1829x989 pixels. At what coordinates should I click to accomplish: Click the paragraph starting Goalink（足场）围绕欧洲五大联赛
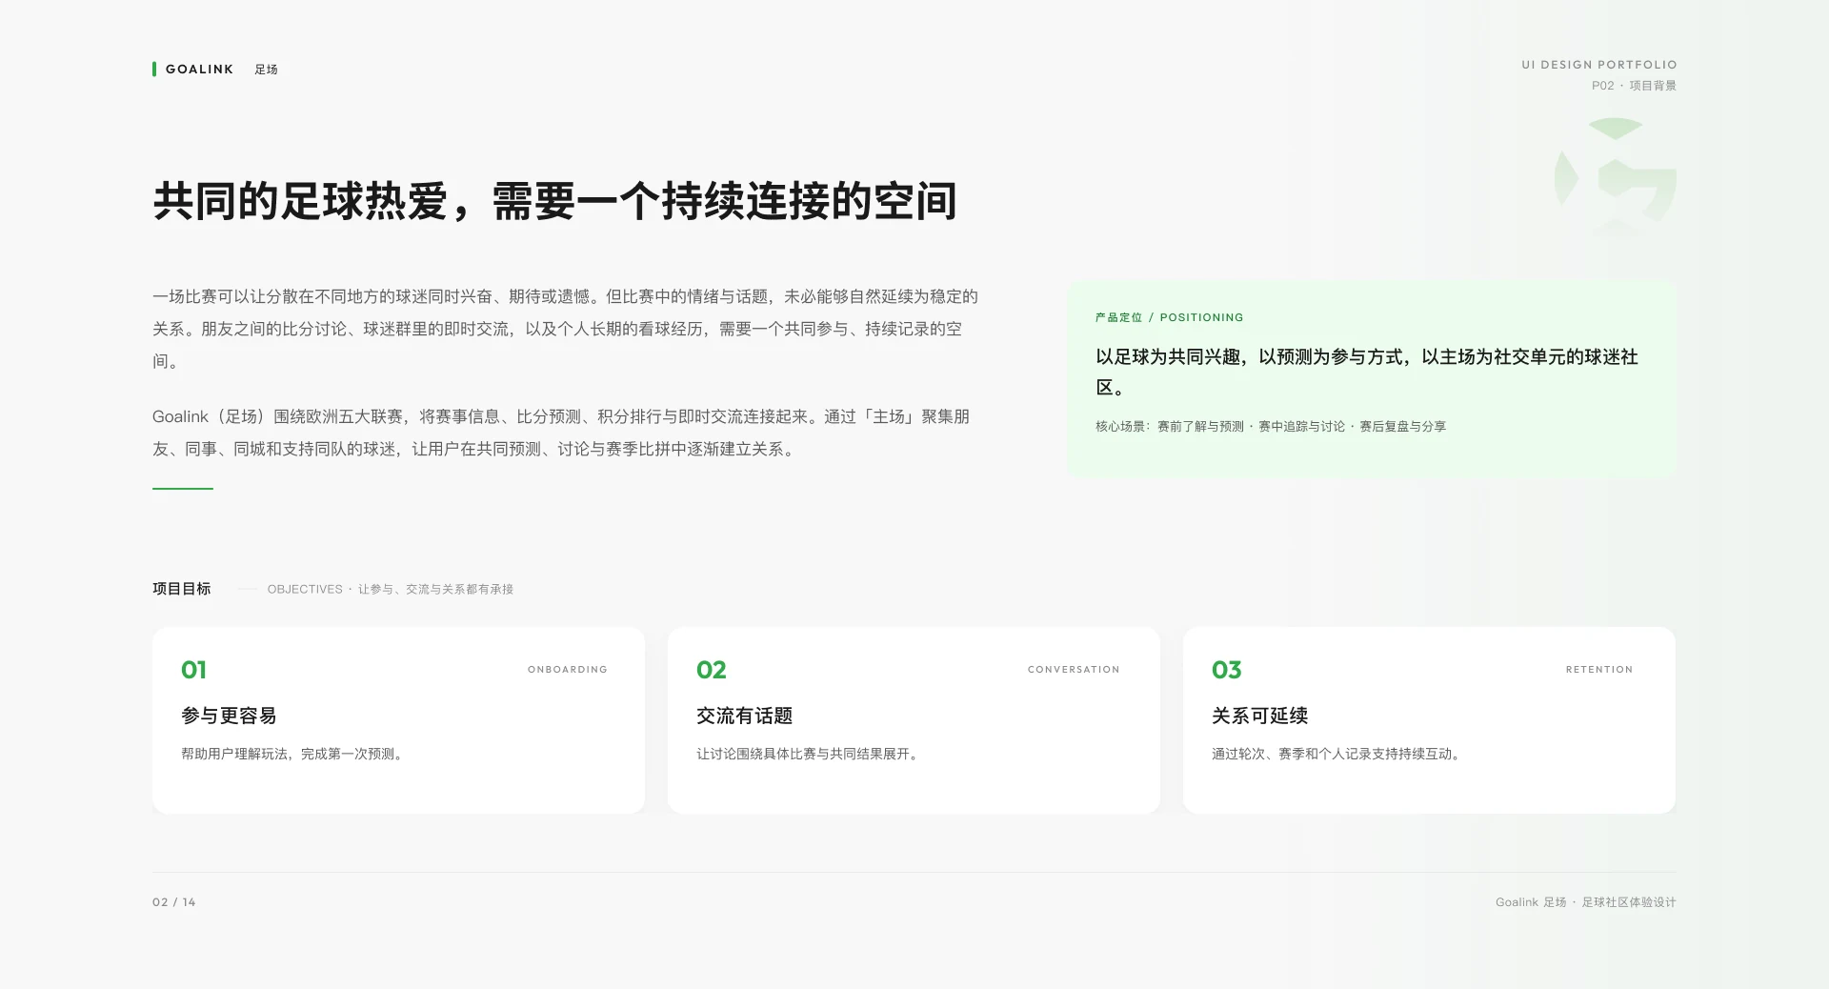[561, 433]
